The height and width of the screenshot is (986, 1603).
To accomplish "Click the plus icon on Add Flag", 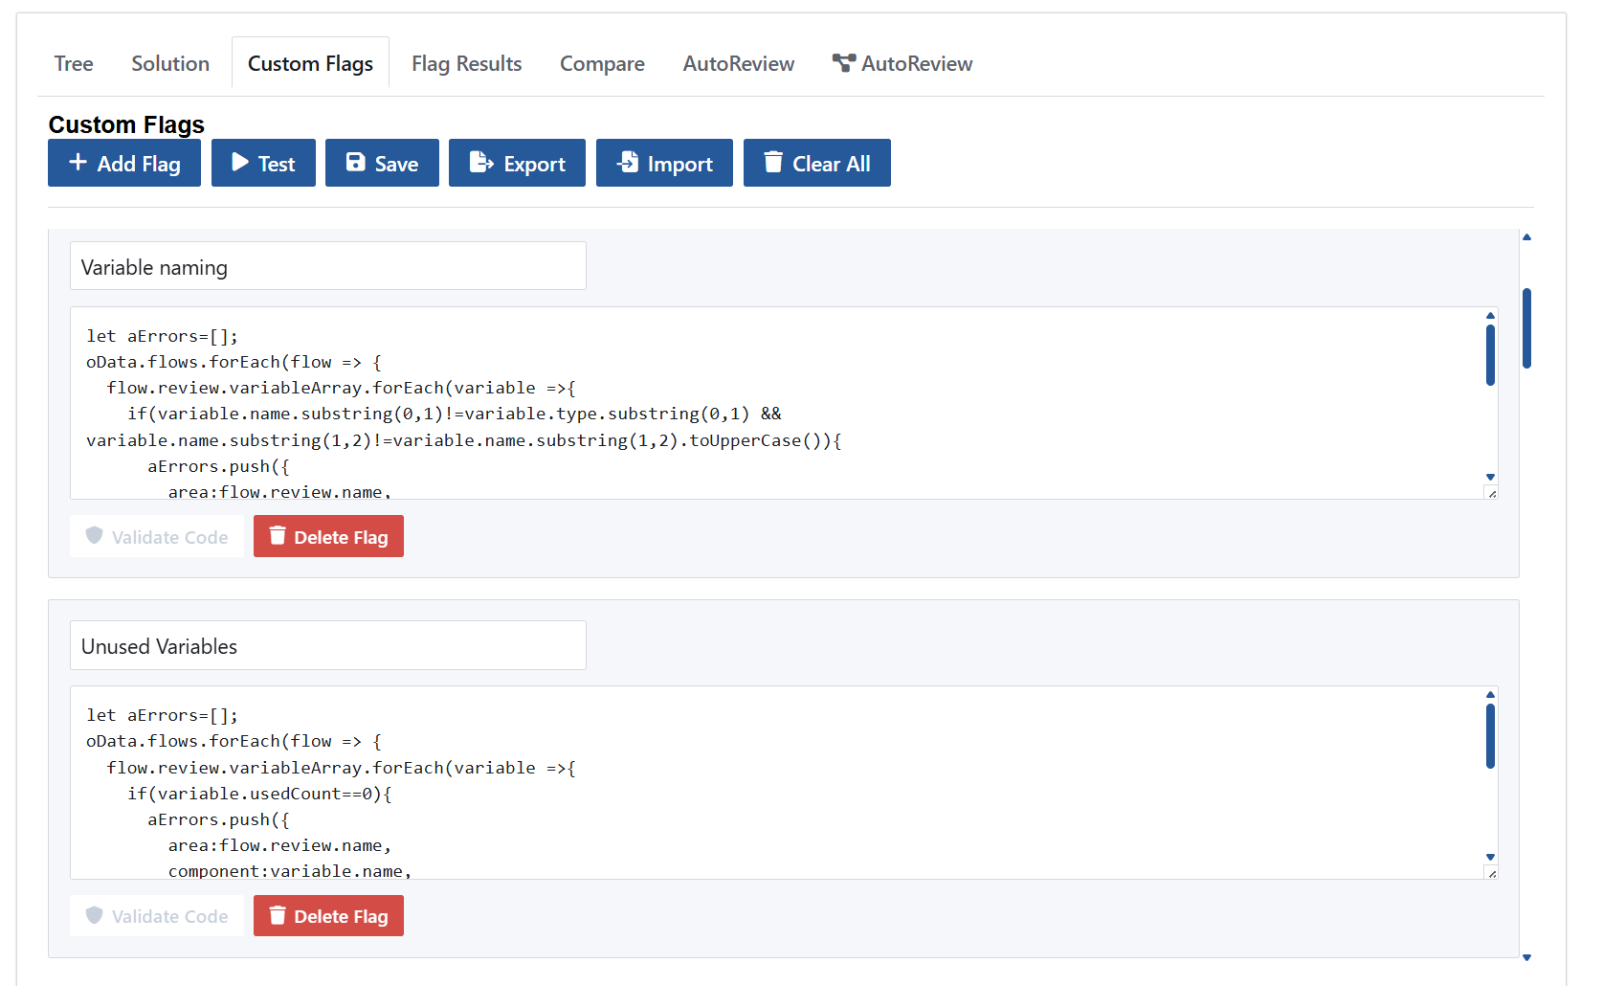I will (x=78, y=163).
